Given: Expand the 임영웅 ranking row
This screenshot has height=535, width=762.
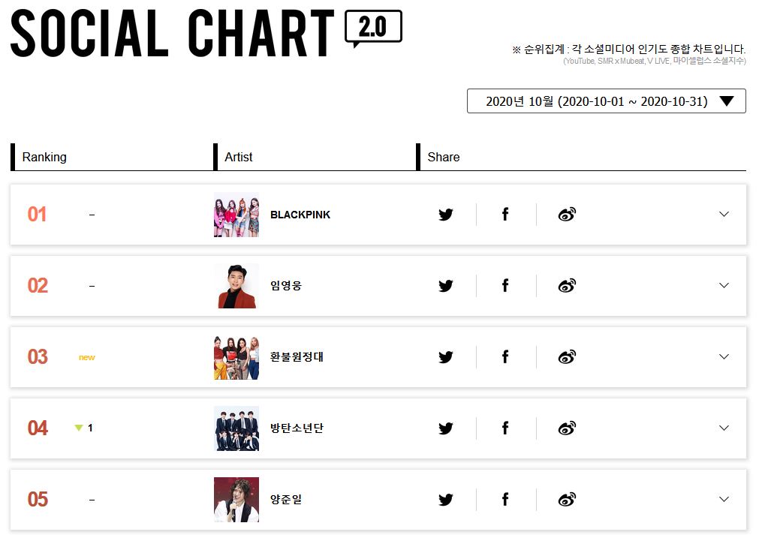Looking at the screenshot, I should point(724,286).
